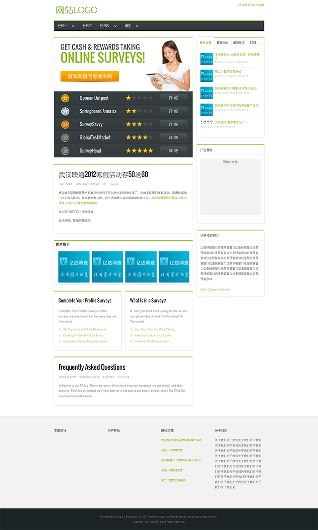Switch to the 最新调查 sidebar tab
This screenshot has width=318, height=530.
pos(205,43)
